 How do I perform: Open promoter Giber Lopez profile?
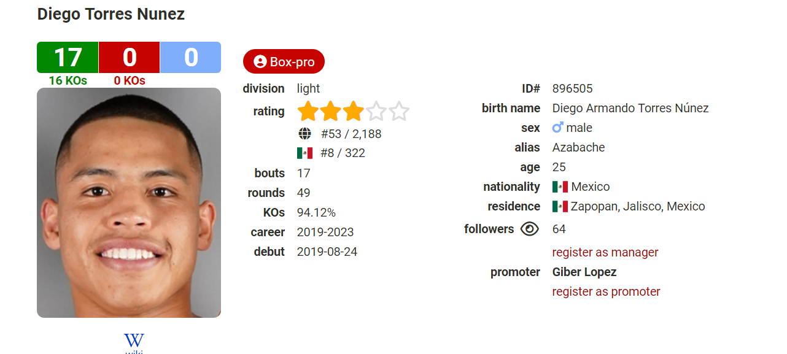coord(584,272)
